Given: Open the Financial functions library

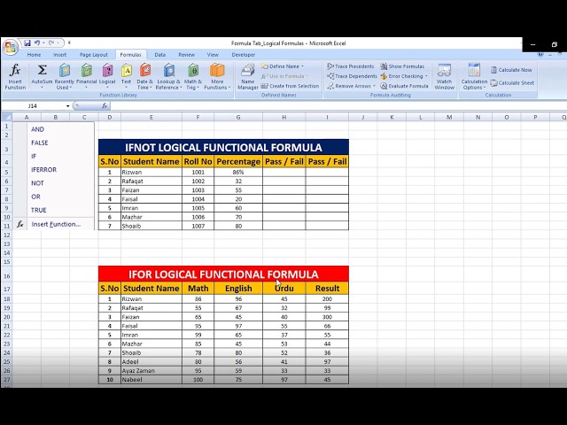Looking at the screenshot, I should tap(87, 76).
